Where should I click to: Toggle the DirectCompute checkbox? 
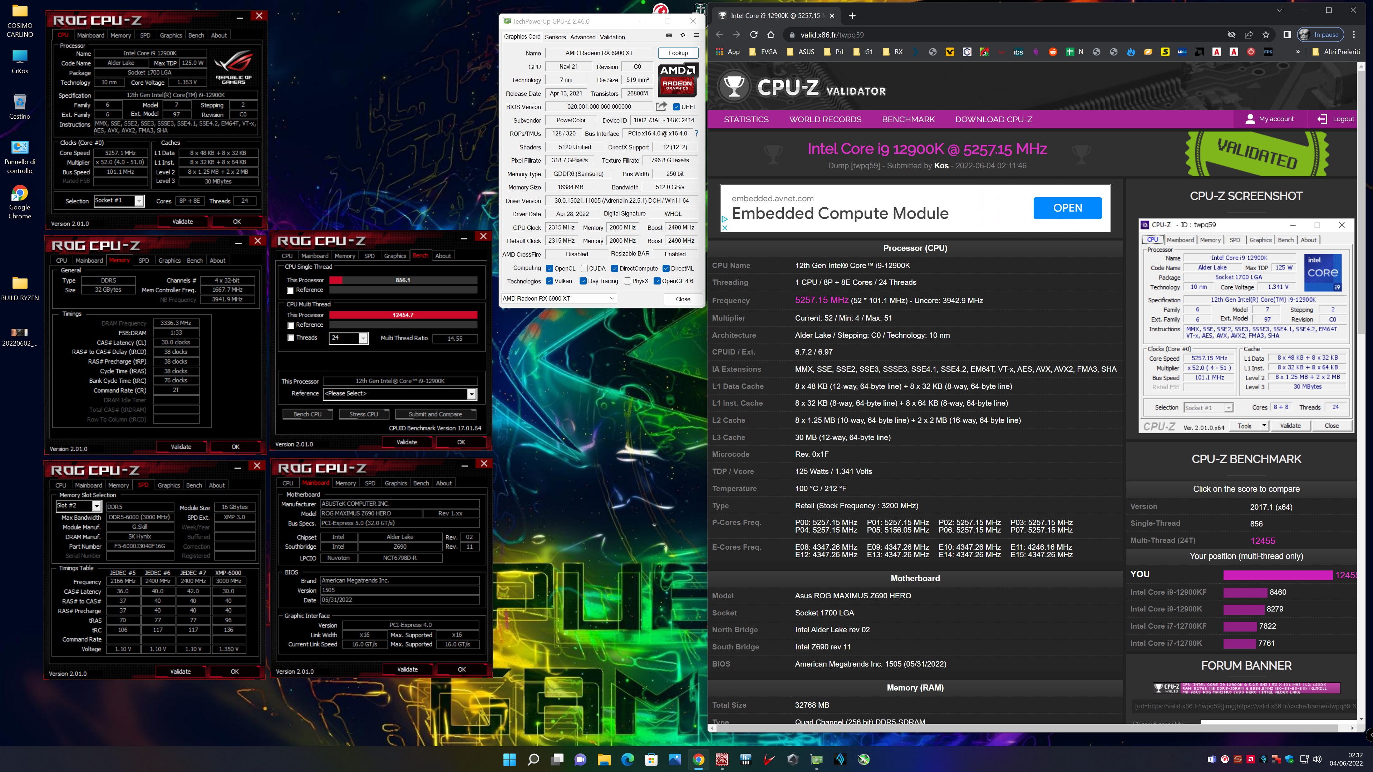tap(615, 268)
